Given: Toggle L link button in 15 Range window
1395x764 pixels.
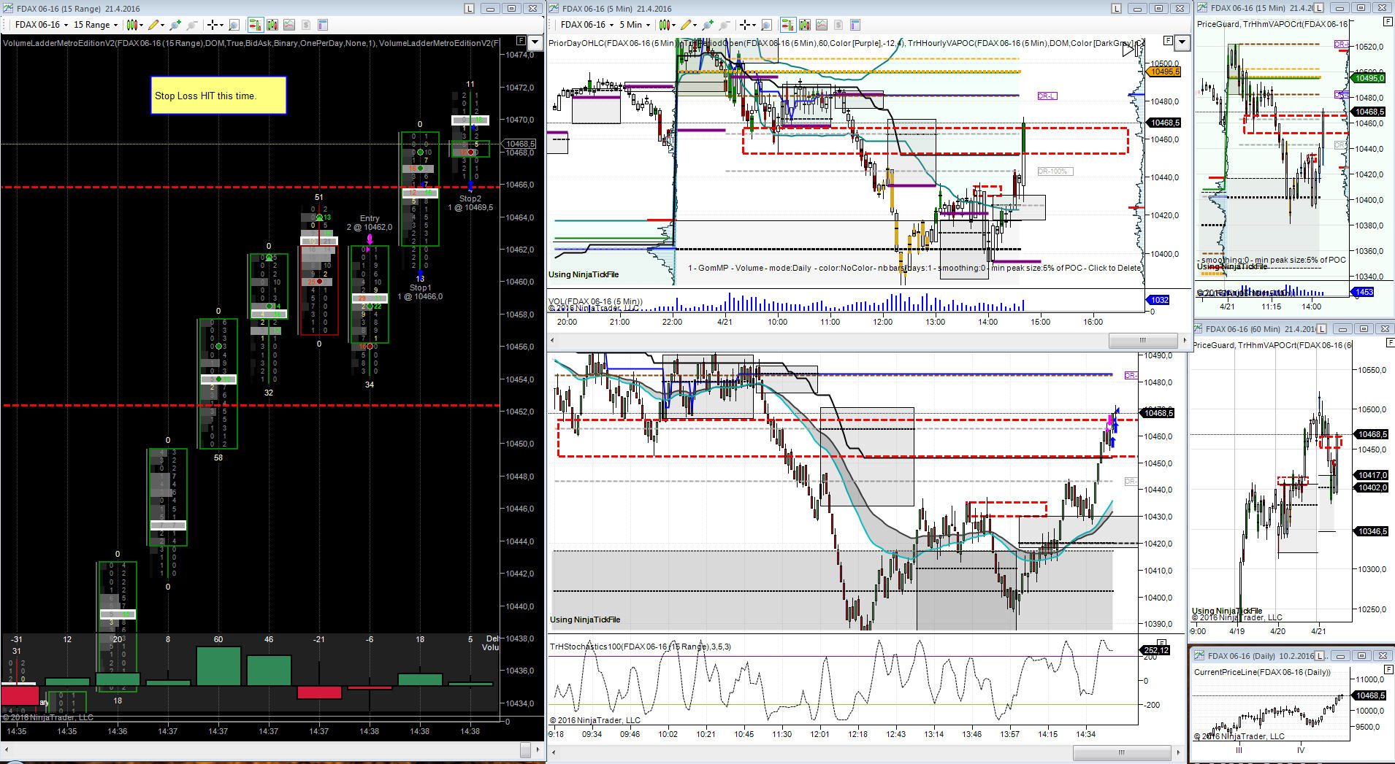Looking at the screenshot, I should pyautogui.click(x=469, y=8).
